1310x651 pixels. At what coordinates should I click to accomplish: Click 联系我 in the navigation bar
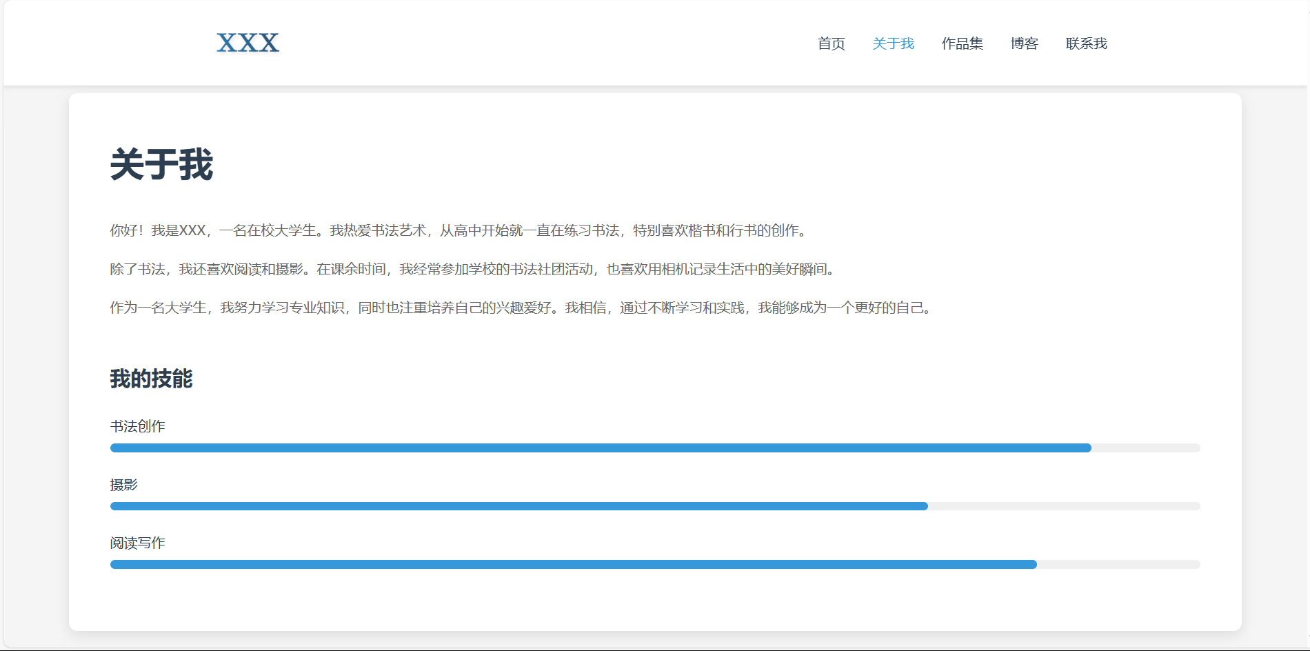(x=1086, y=43)
